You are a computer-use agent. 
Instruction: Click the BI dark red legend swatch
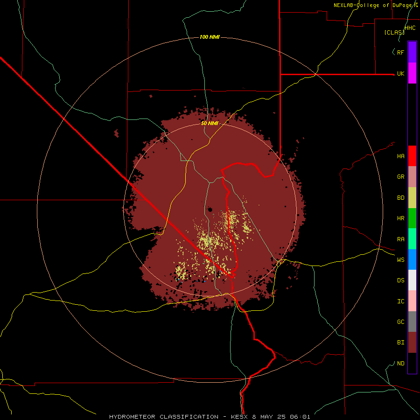(x=412, y=343)
